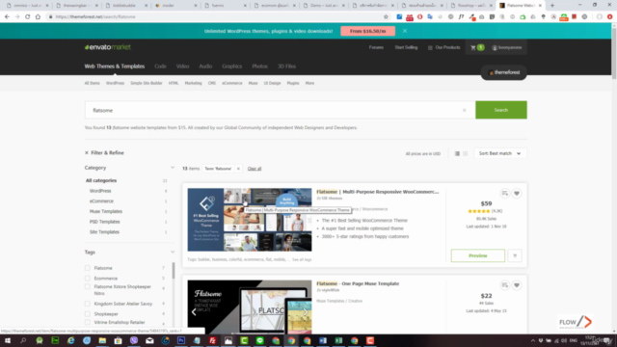The image size is (617, 347).
Task: Go back in browser history
Action: (x=7, y=17)
